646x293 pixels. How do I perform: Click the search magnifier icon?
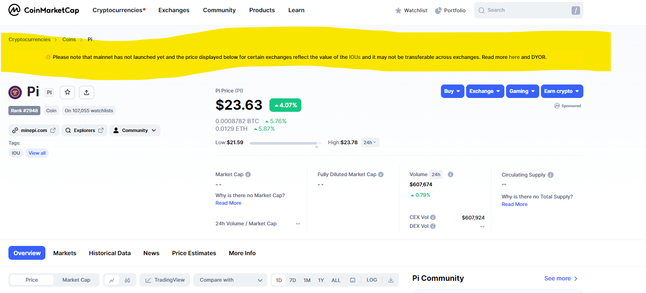pyautogui.click(x=482, y=10)
